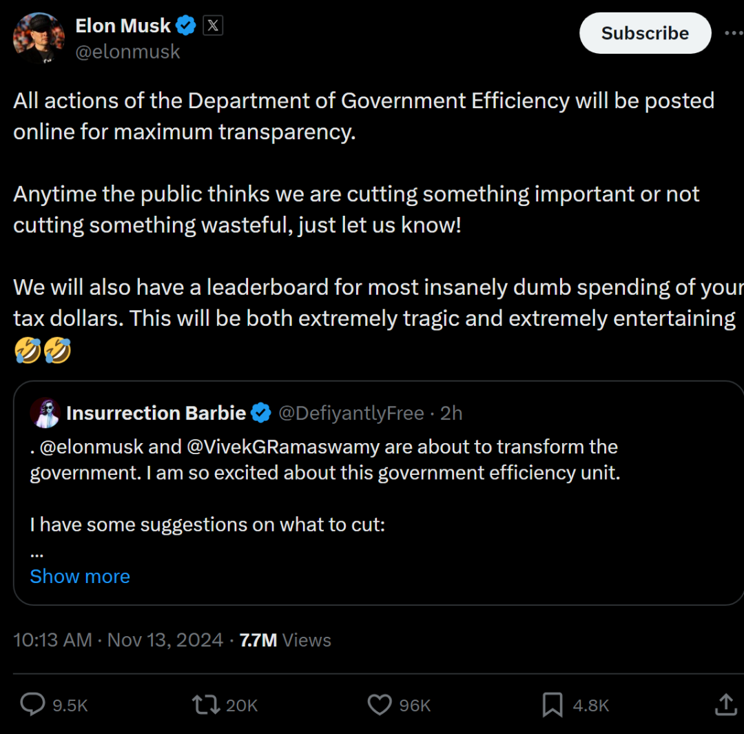Expand quoted tweet with Show more
The width and height of the screenshot is (744, 734).
(x=80, y=576)
